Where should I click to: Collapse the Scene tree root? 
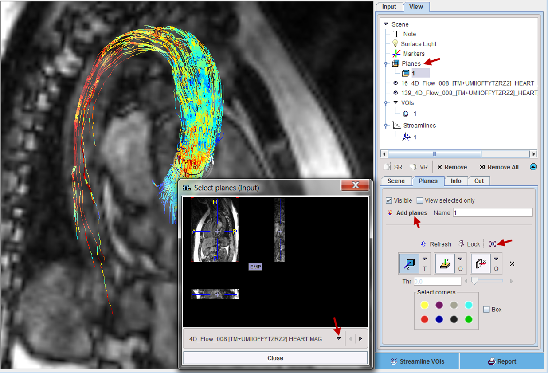(x=386, y=24)
